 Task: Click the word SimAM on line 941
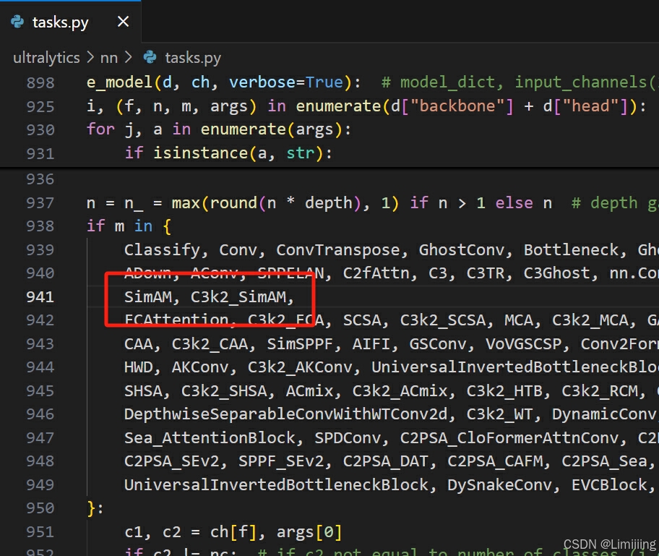pyautogui.click(x=148, y=297)
